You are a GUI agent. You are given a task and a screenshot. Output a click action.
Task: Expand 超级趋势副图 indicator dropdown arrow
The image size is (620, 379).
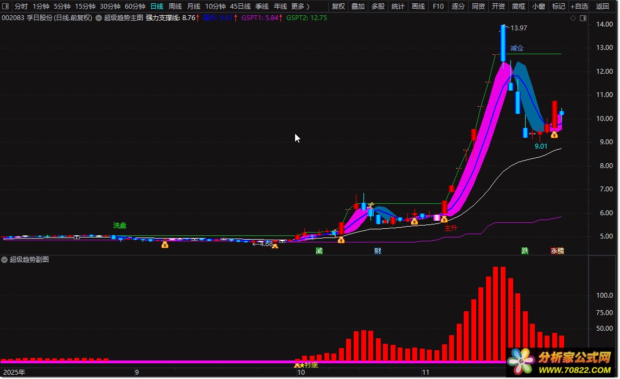tap(4, 260)
